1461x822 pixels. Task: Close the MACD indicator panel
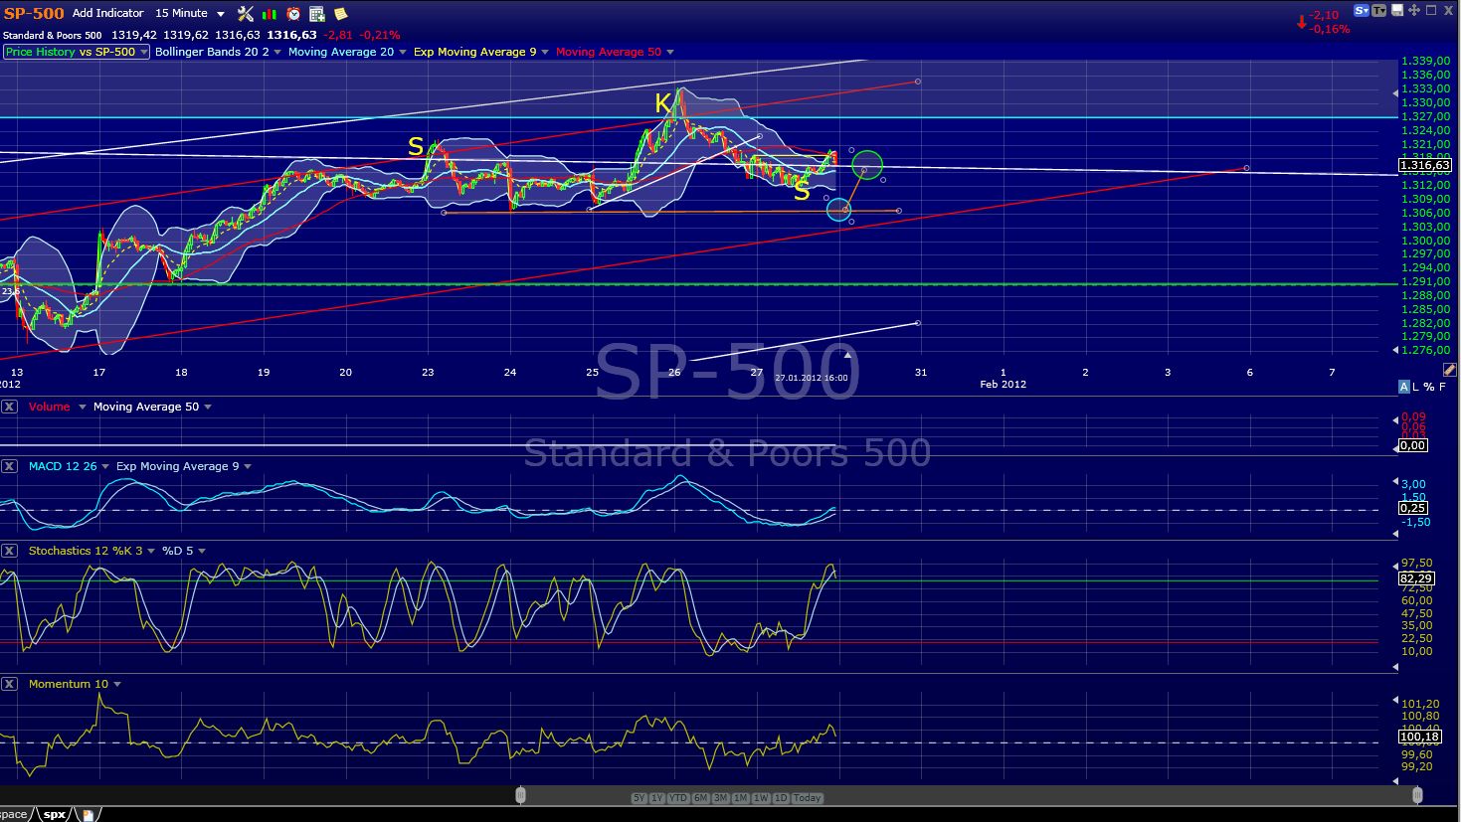click(x=9, y=466)
